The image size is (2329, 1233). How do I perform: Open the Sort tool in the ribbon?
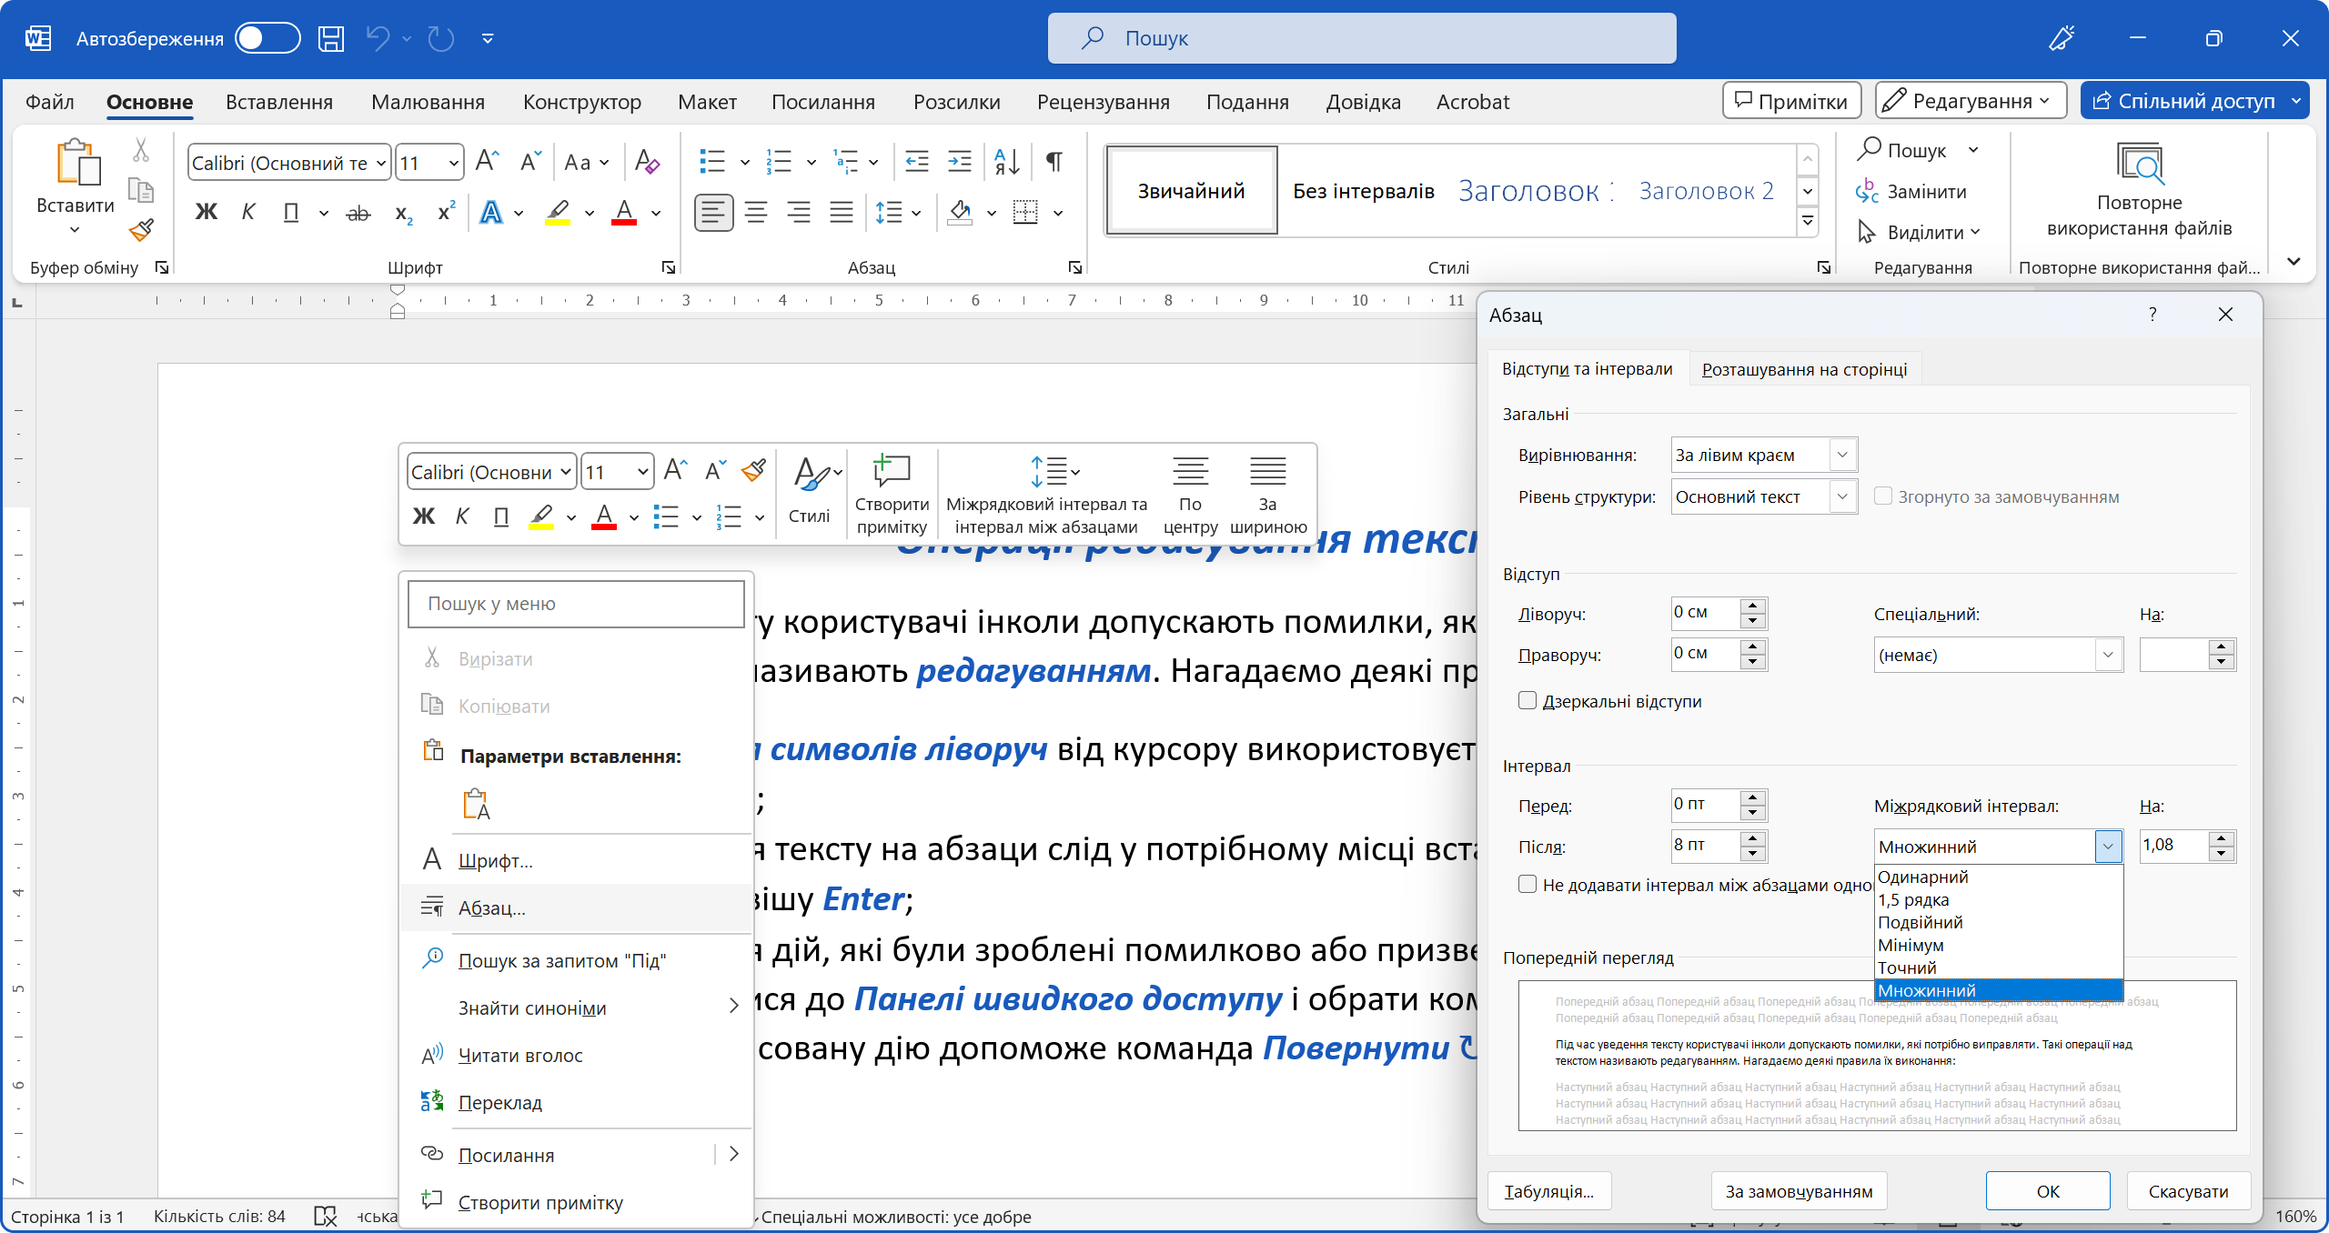pyautogui.click(x=1006, y=161)
